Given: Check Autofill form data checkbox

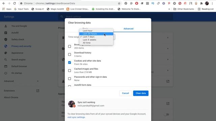Looking at the screenshot, I should pos(70,86).
